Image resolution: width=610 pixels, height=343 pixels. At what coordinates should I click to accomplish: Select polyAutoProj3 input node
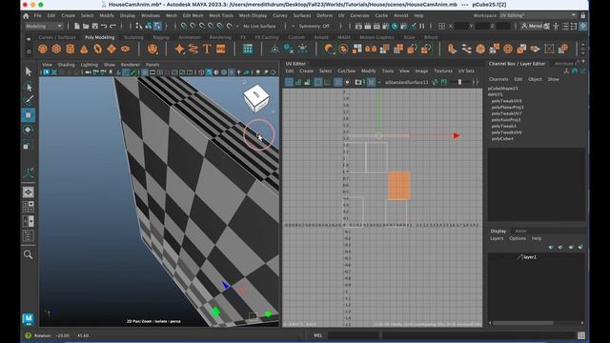[x=506, y=120]
